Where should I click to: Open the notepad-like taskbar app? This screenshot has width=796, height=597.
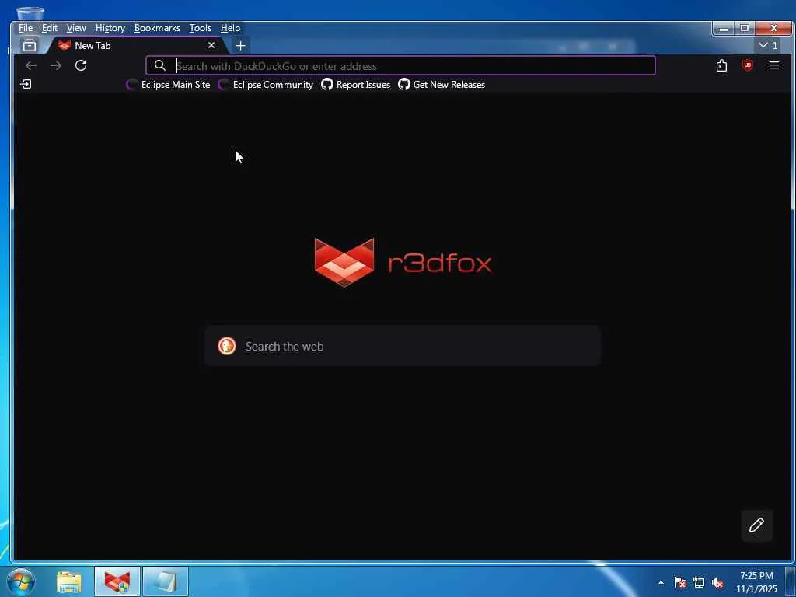[x=166, y=582]
